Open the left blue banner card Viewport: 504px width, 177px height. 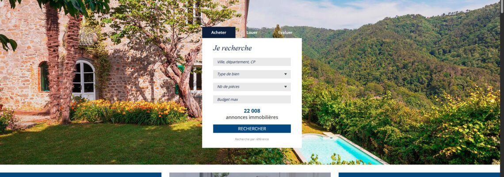point(80,175)
